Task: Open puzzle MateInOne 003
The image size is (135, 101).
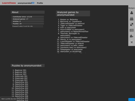Action: pos(21,86)
